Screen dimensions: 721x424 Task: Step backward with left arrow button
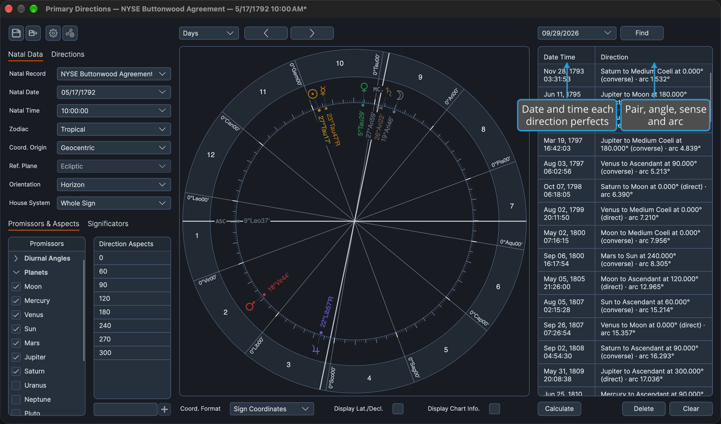click(266, 33)
